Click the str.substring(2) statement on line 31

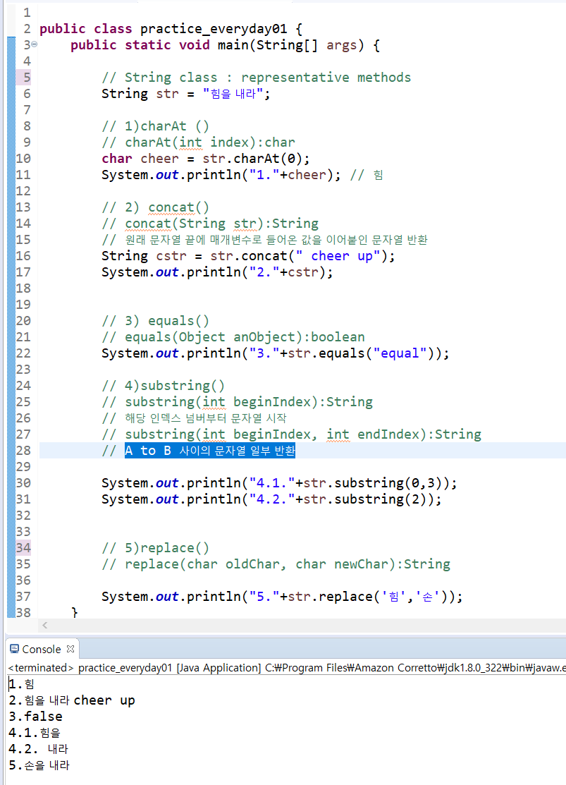coord(272,499)
